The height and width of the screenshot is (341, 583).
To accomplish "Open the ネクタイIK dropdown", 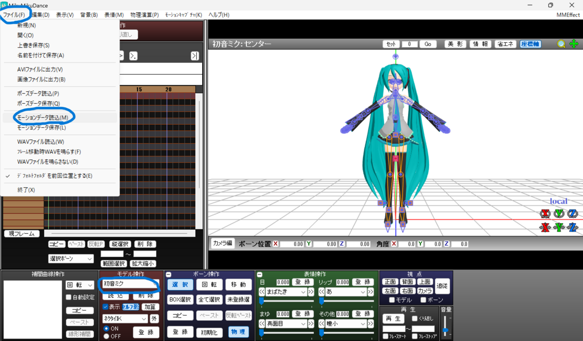I will [x=125, y=319].
